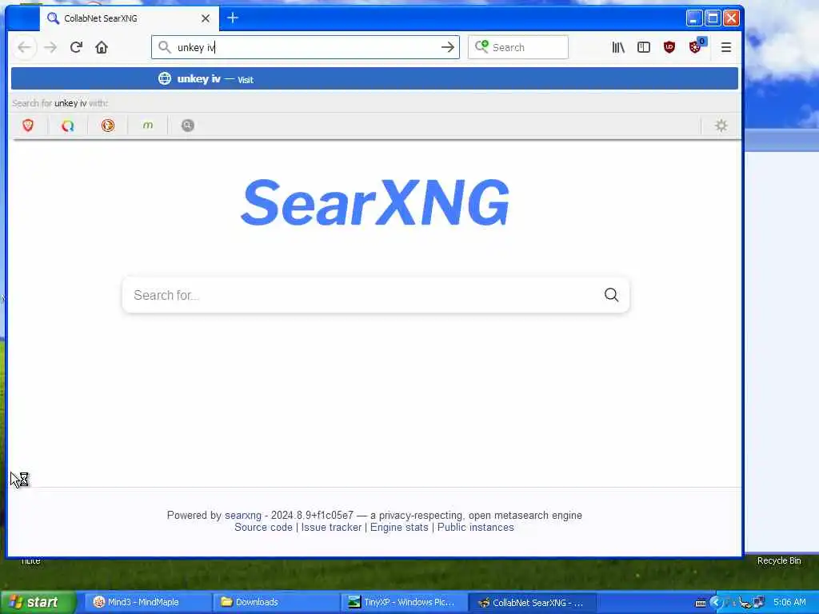
Task: Search with the Brave engine icon
Action: pyautogui.click(x=28, y=126)
